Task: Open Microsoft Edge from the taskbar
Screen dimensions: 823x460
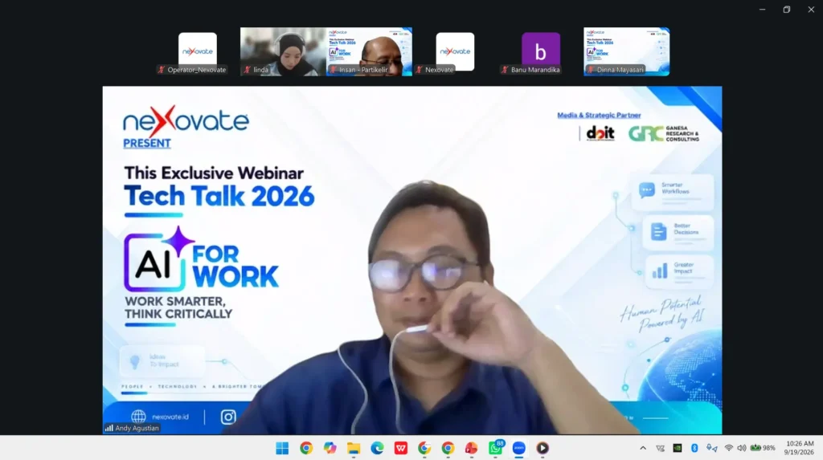Action: pyautogui.click(x=377, y=448)
